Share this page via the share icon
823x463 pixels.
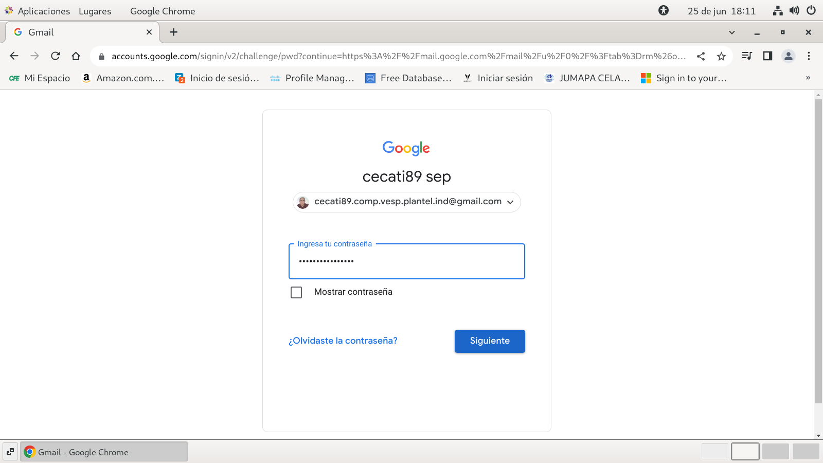(x=701, y=56)
